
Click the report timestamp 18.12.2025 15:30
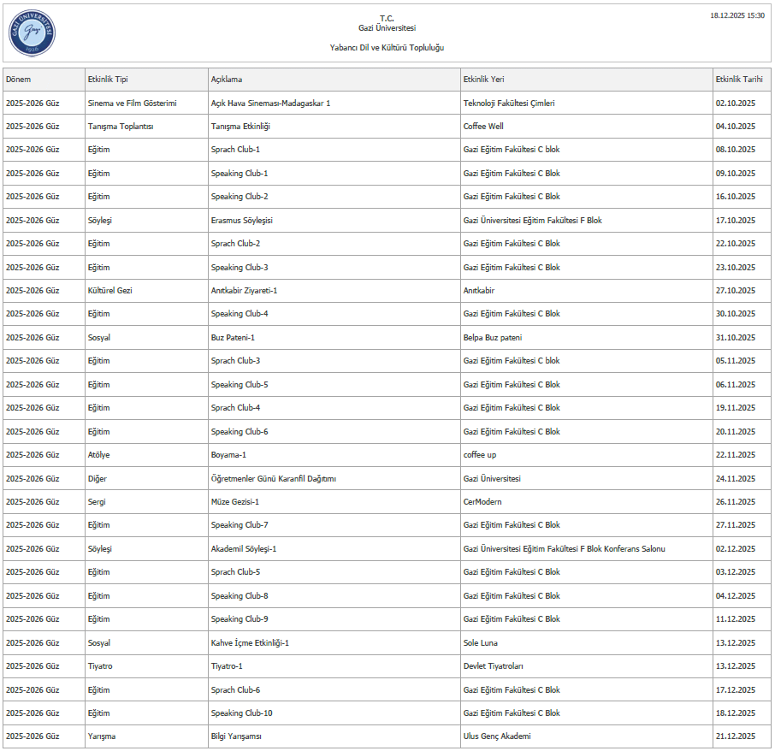coord(737,15)
